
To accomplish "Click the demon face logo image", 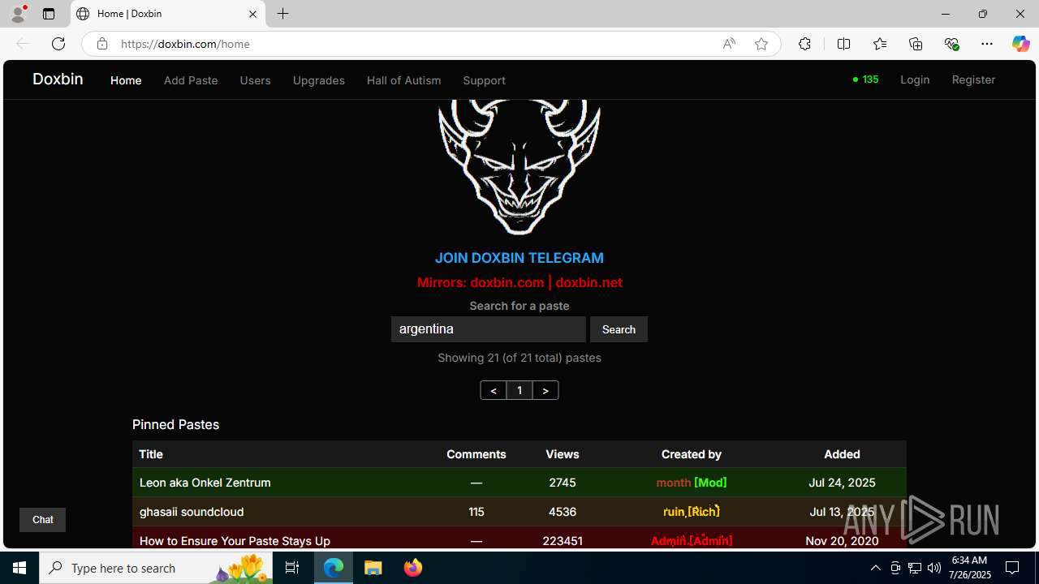I will [519, 167].
